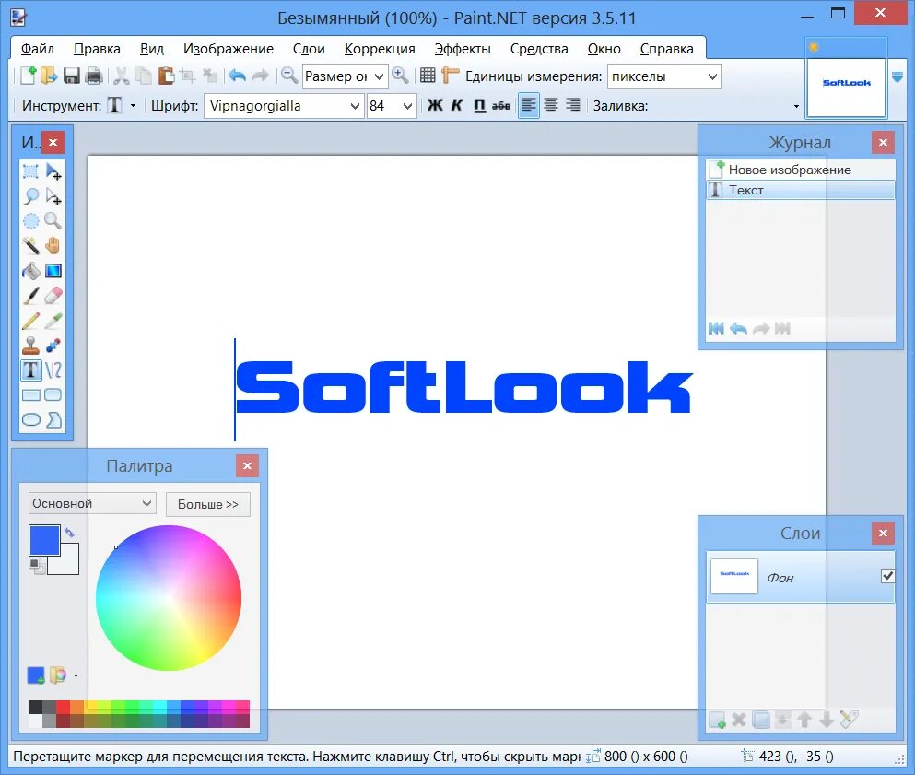Expand the Заливка fill options arrow

[x=796, y=106]
